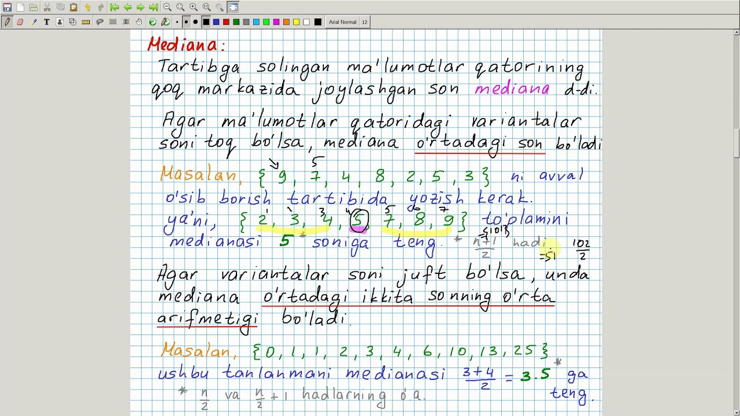The image size is (740, 416).
Task: Click the Save floppy disk icon
Action: (x=7, y=8)
